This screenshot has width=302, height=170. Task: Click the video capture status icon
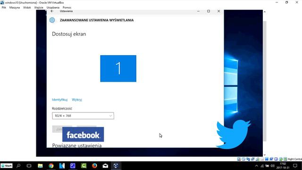[x=271, y=159]
